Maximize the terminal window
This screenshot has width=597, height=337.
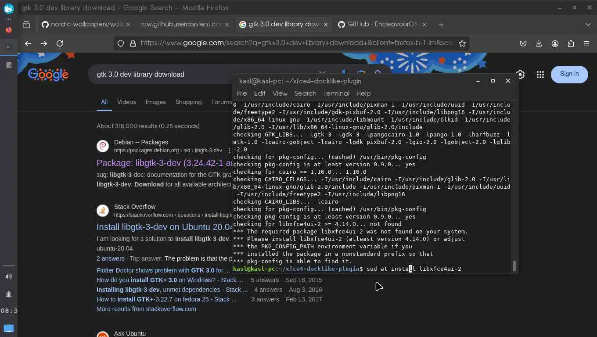493,81
